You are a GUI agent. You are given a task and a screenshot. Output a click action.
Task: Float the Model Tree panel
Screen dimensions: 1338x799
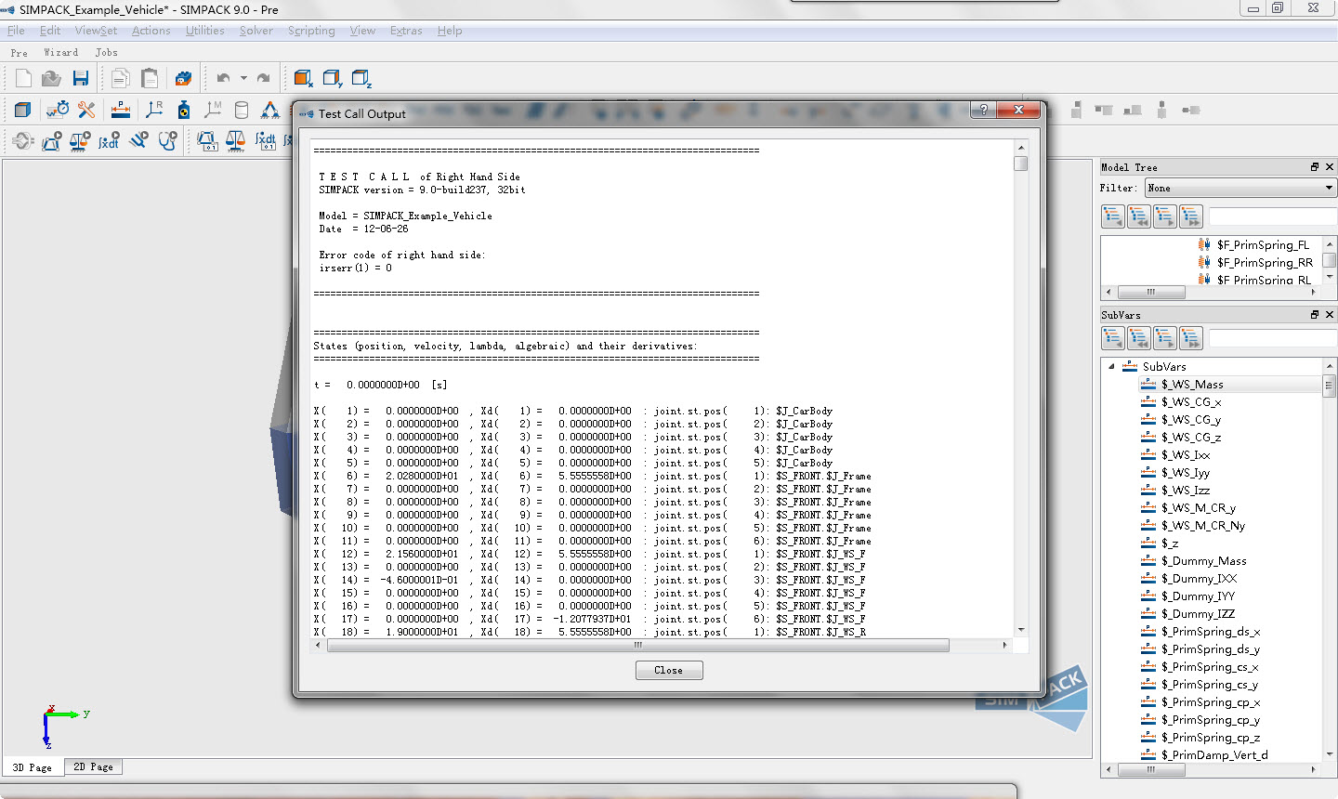coord(1315,167)
